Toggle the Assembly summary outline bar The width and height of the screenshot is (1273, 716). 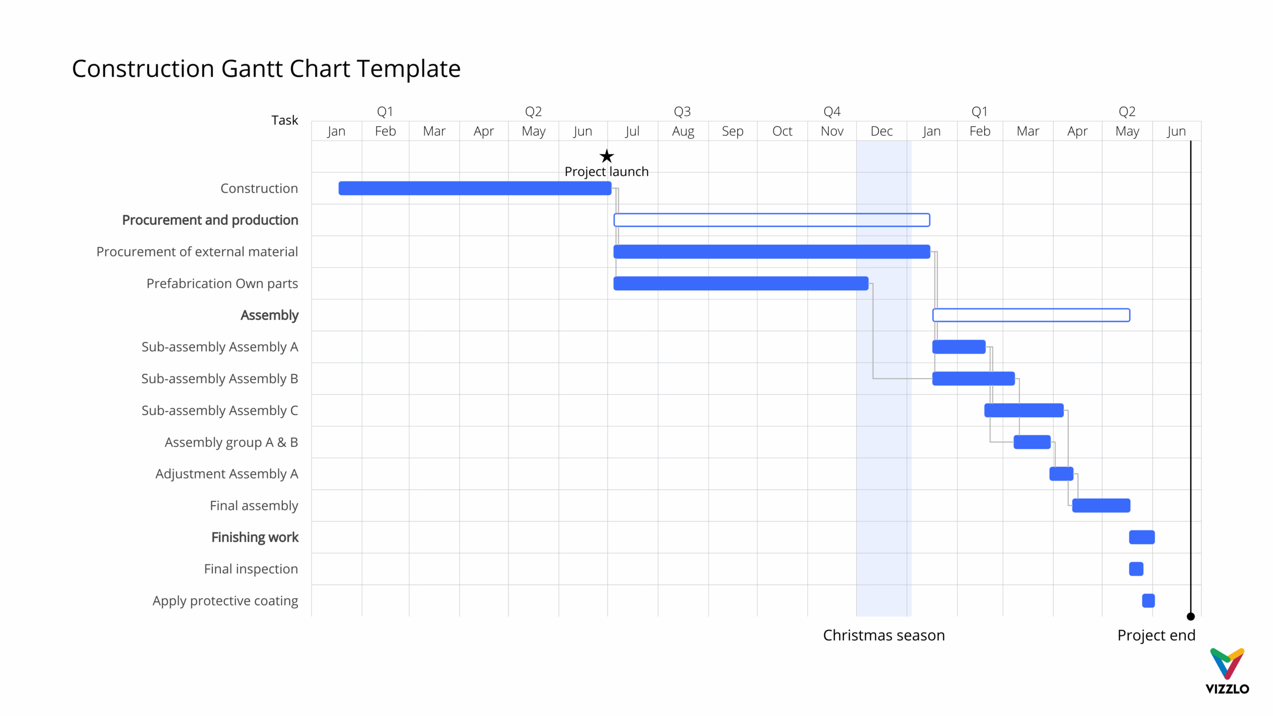click(x=1031, y=315)
